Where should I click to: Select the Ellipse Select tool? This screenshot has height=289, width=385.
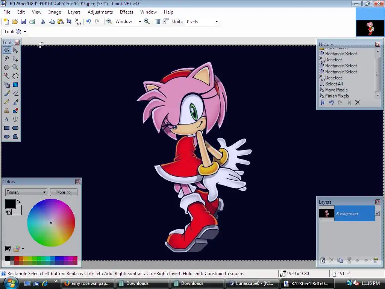click(7, 67)
